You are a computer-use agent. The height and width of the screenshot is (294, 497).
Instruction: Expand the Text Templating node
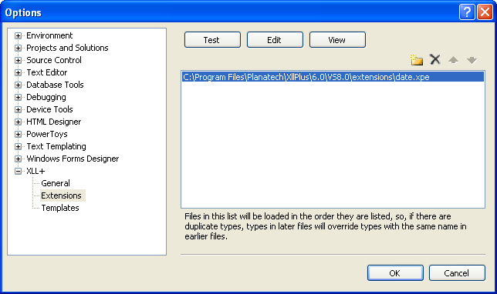(x=18, y=147)
